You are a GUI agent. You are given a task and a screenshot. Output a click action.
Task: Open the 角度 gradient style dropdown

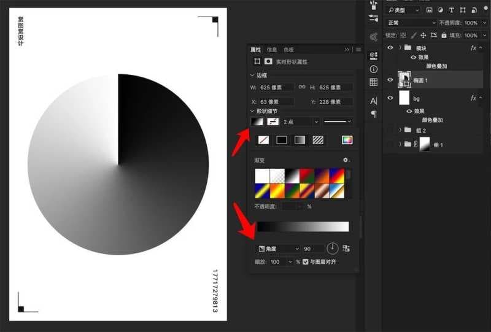[x=277, y=249]
